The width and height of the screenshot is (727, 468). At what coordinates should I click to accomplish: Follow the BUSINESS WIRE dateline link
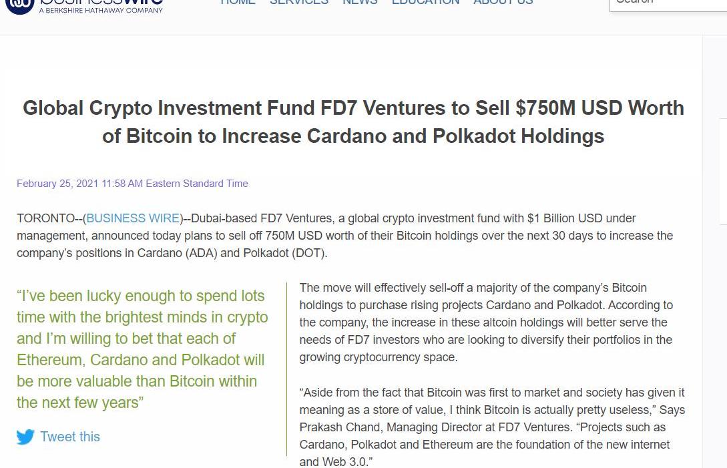[133, 218]
